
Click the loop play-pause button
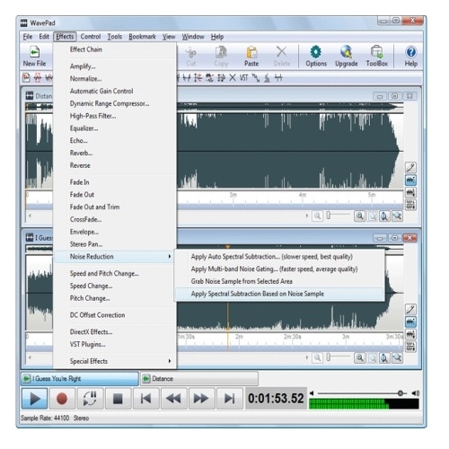[x=90, y=399]
